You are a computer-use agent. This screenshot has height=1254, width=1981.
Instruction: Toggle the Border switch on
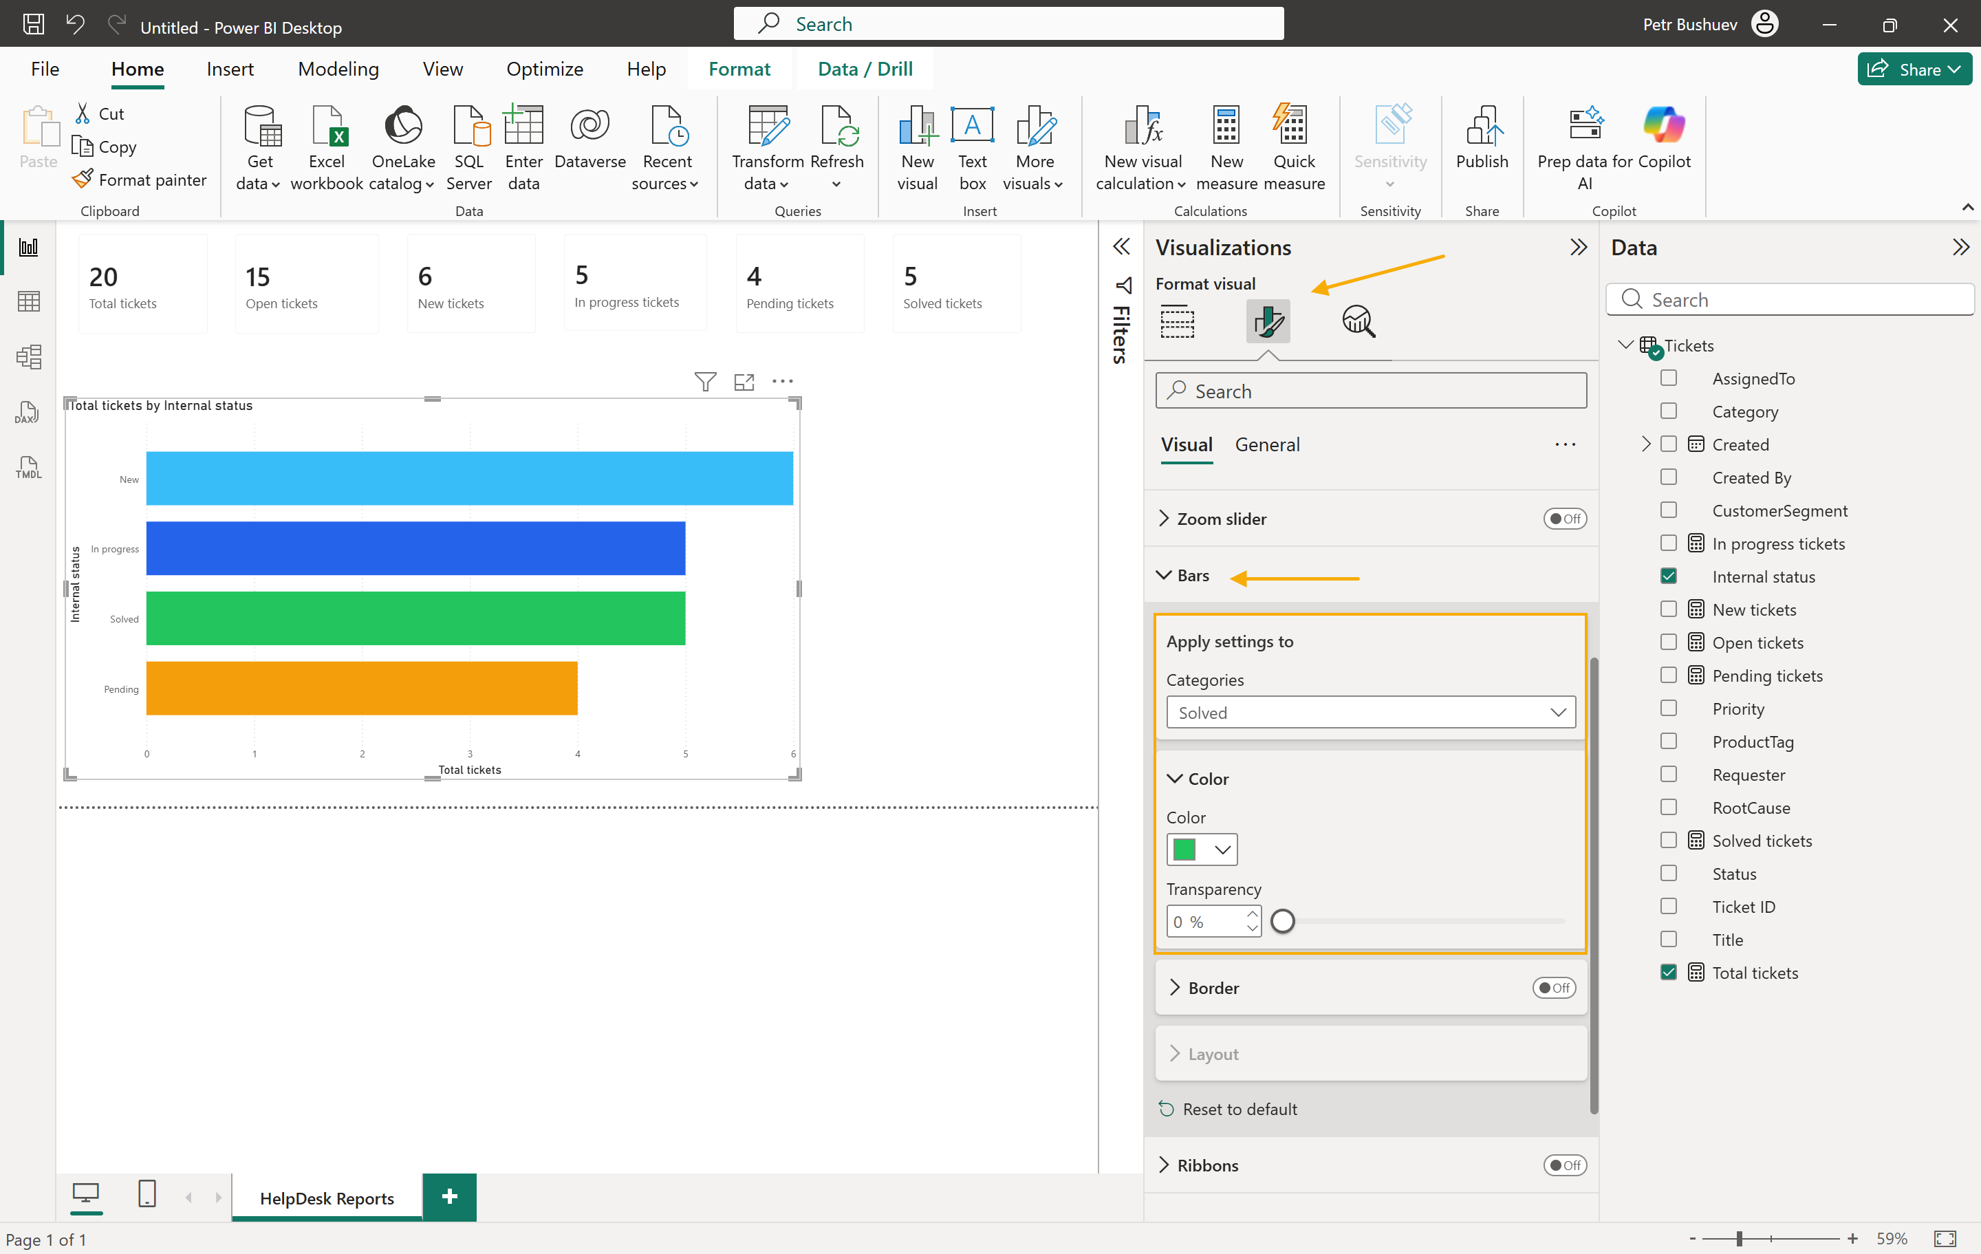point(1553,987)
